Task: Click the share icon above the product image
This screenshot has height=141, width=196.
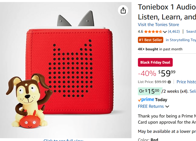Action: point(123,10)
